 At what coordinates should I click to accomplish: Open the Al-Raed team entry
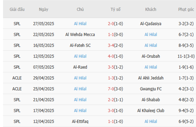[x=80, y=67]
